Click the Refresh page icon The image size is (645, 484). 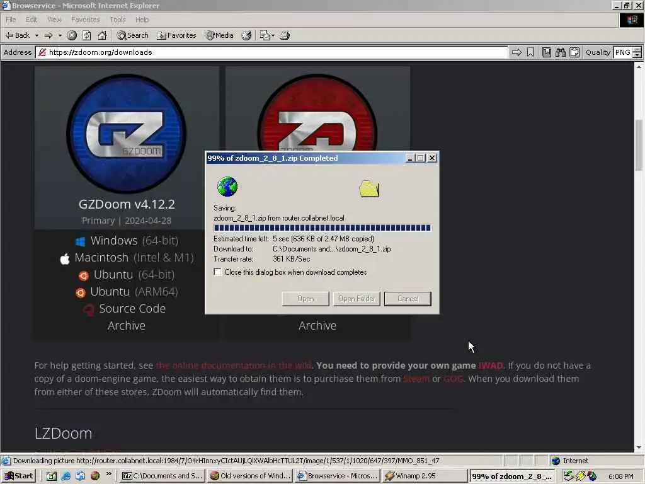87,35
